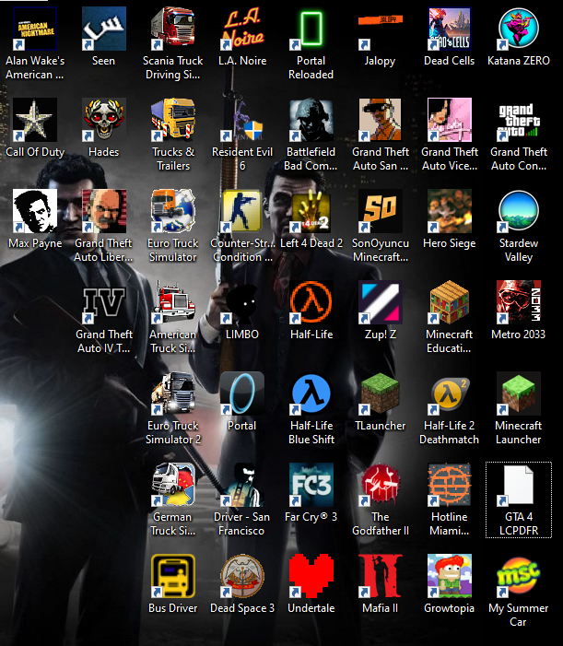Open the orange Half-Life icon

click(x=311, y=302)
